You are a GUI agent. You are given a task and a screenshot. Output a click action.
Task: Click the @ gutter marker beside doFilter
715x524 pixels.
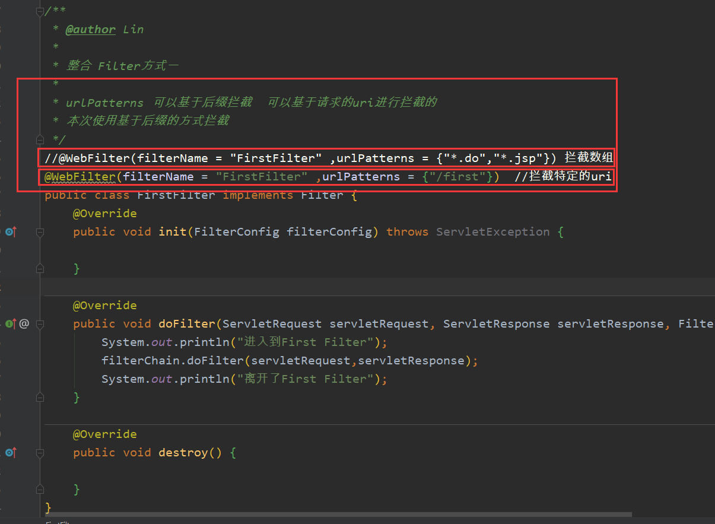click(24, 324)
